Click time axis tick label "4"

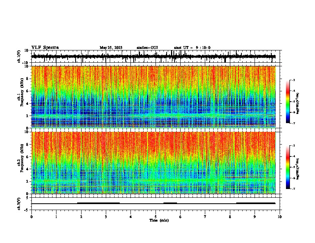pyautogui.click(x=131, y=217)
